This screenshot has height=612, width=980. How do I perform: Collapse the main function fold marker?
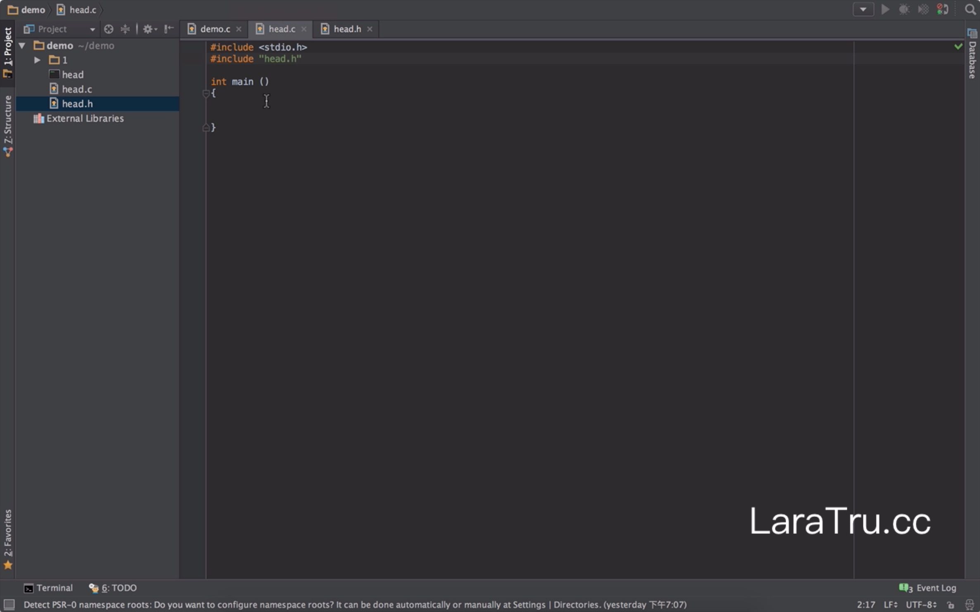[206, 94]
